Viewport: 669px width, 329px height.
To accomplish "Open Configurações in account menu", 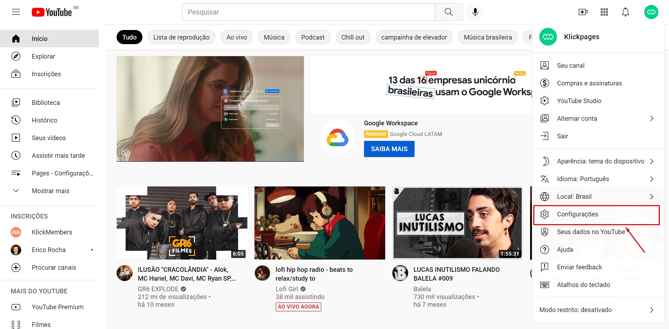I will pyautogui.click(x=598, y=214).
